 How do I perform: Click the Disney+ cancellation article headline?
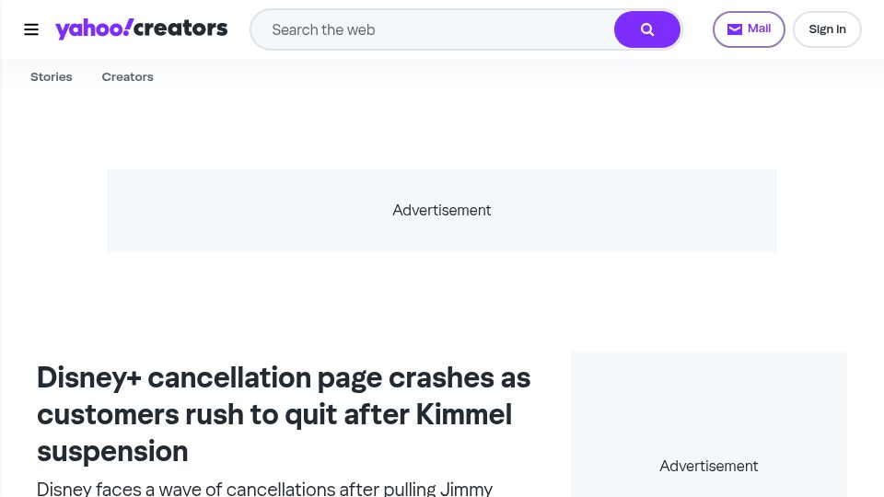pos(284,414)
